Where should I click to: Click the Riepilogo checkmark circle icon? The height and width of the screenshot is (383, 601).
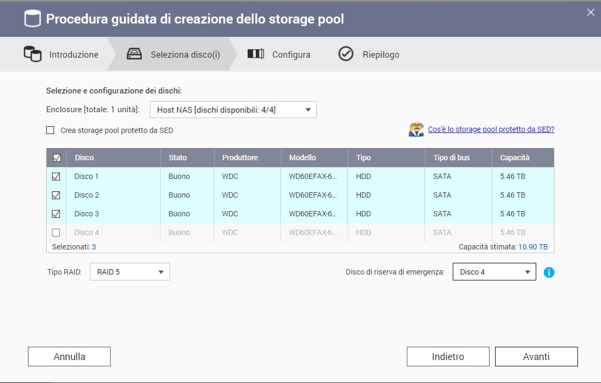[x=346, y=54]
